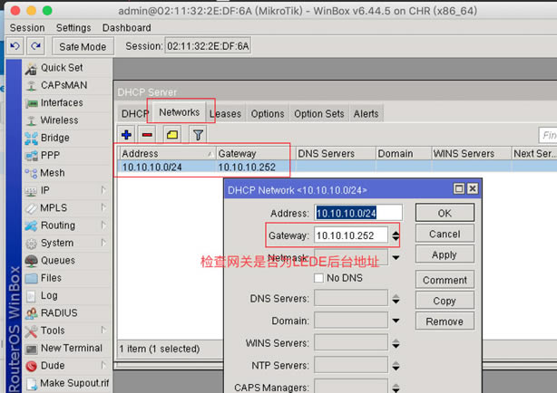This screenshot has width=557, height=393.
Task: Click the Filter funnel icon
Action: click(198, 135)
